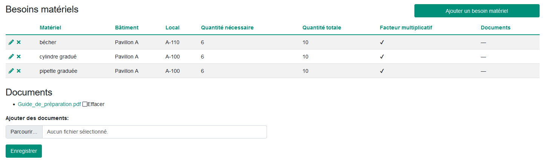Delete the pipette graduée entry

click(x=18, y=71)
